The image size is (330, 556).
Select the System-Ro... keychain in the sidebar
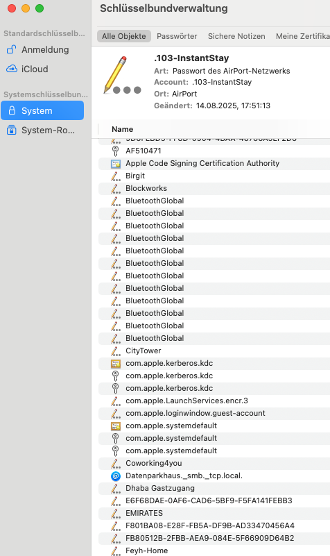click(42, 130)
